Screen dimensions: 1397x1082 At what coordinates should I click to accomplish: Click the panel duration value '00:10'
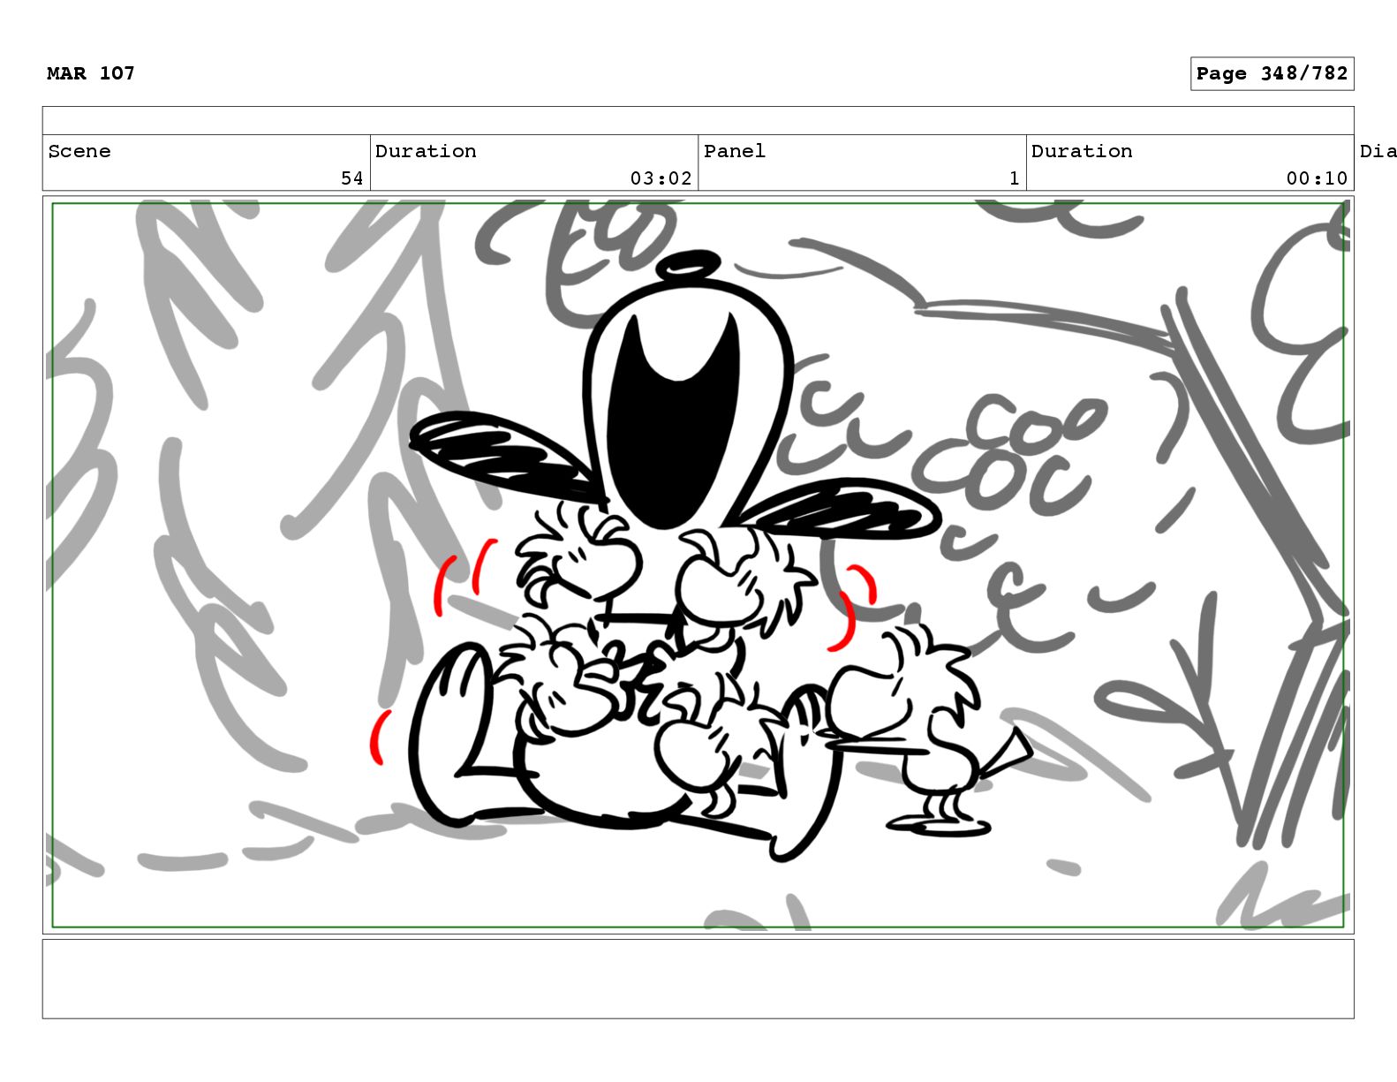(1317, 178)
